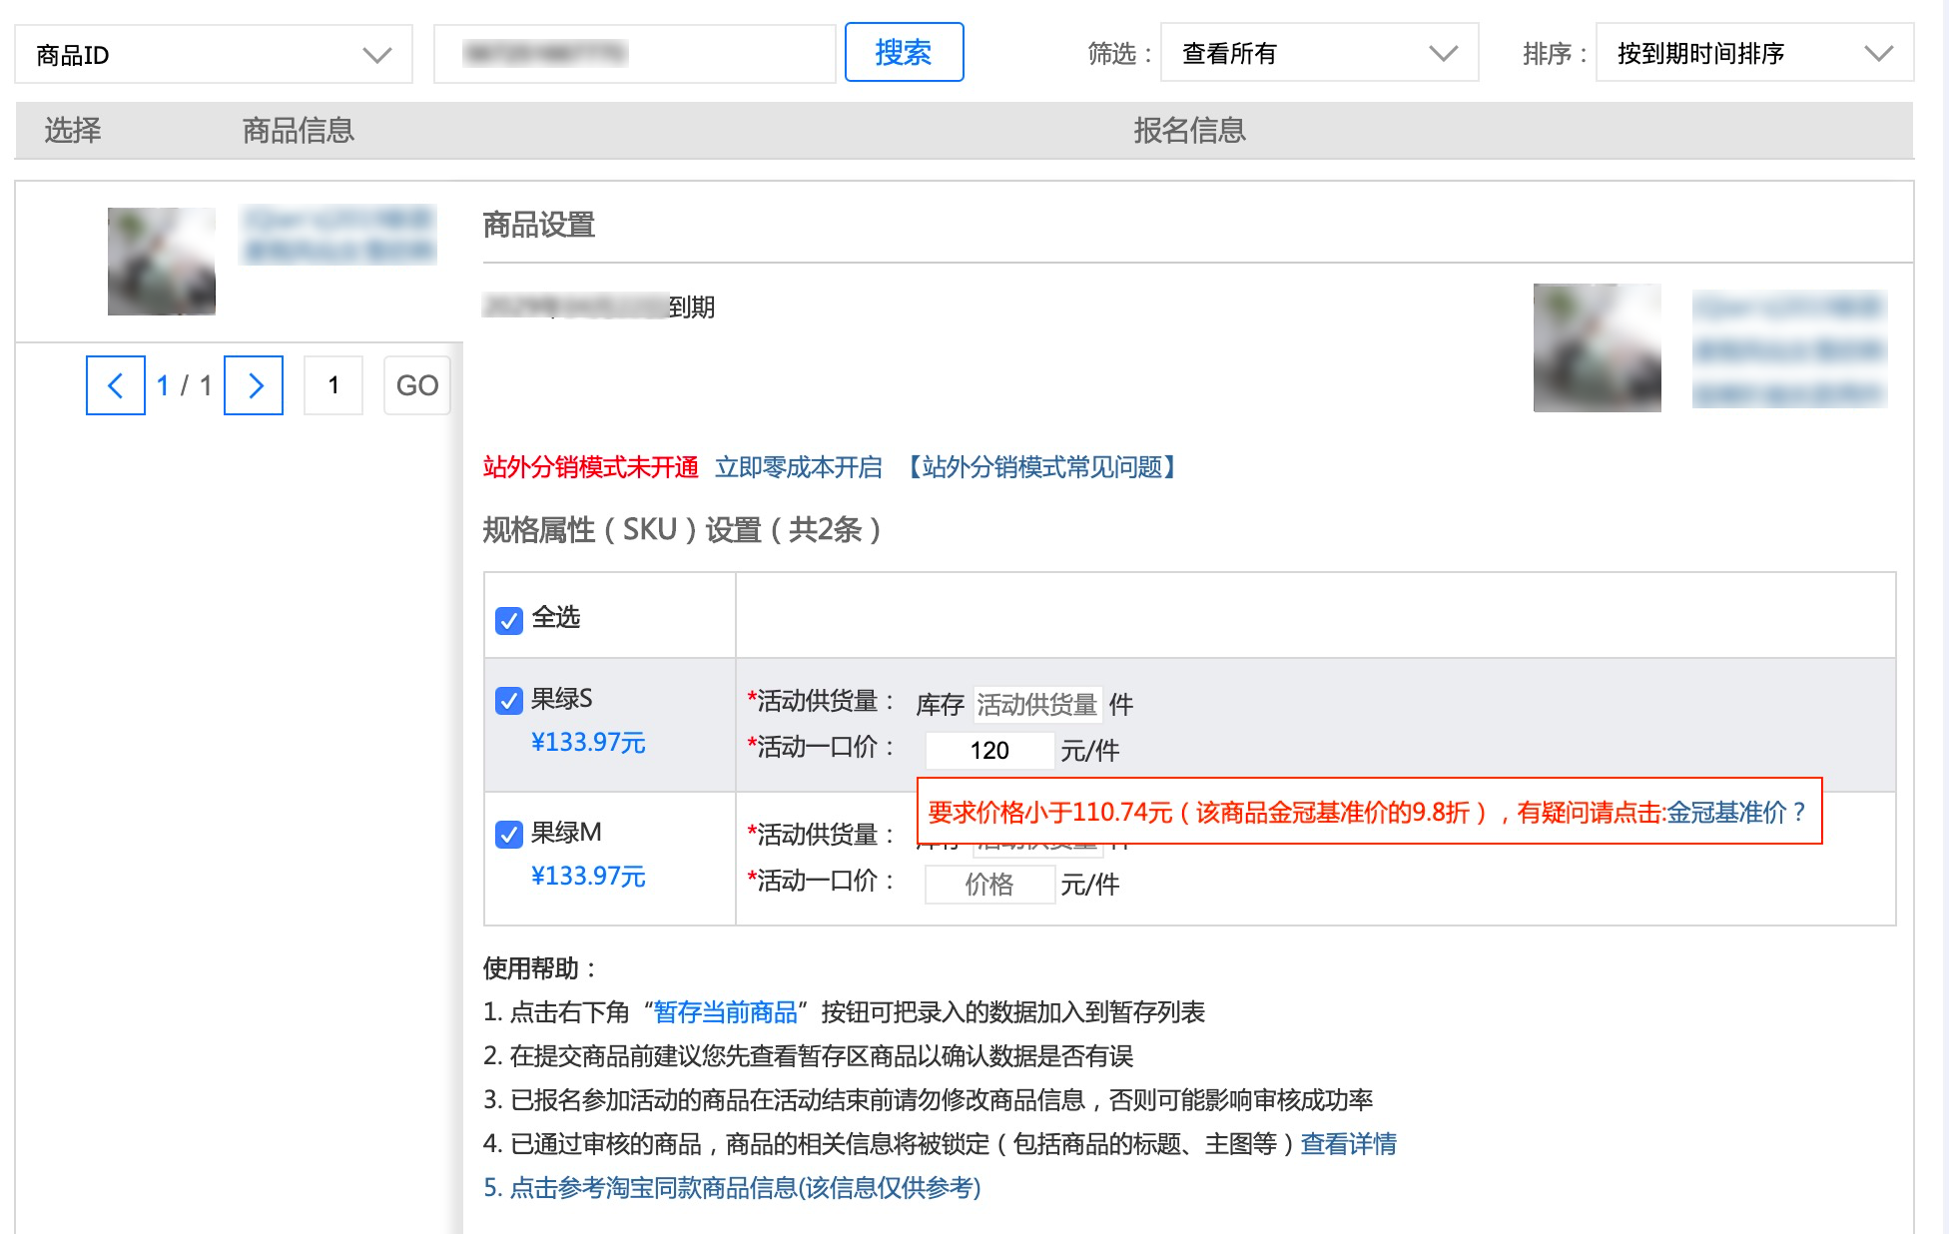Click the 搜索 search button
The height and width of the screenshot is (1234, 1949).
pos(904,53)
